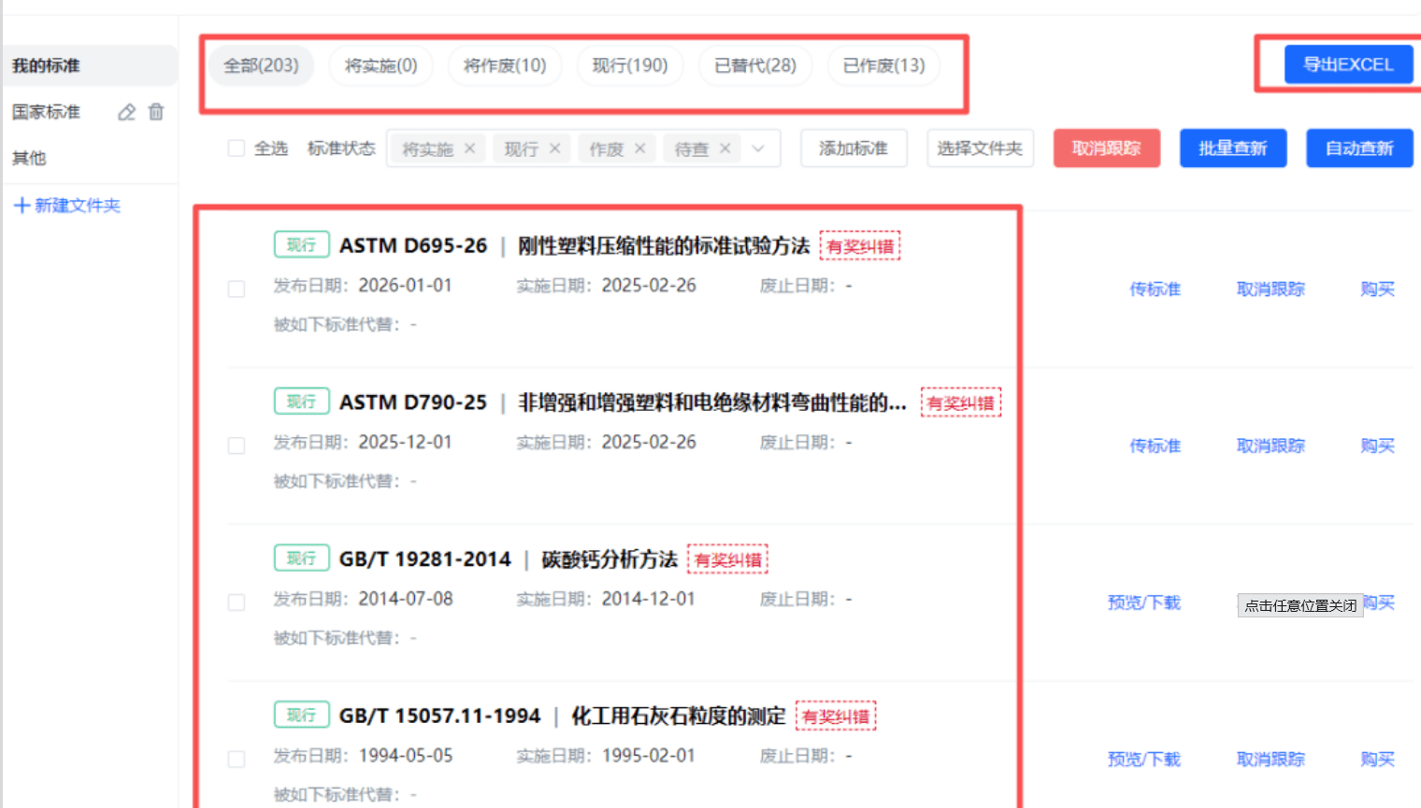The width and height of the screenshot is (1421, 808).
Task: Remove the 现行 status tag
Action: tap(554, 149)
